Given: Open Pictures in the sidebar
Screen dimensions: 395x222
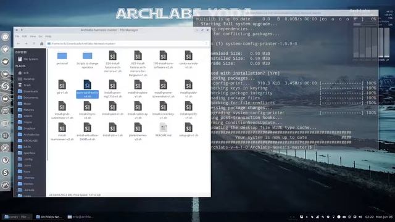Looking at the screenshot, I should point(26,110).
